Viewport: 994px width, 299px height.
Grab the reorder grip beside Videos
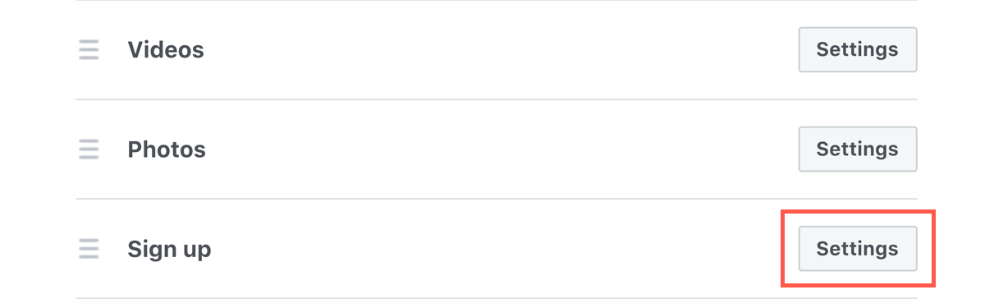89,50
